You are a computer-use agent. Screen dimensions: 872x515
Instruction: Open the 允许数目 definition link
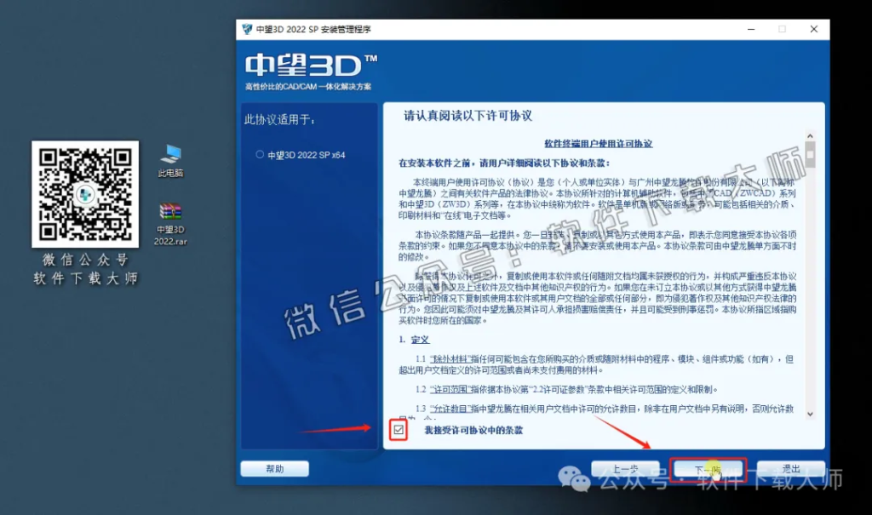[447, 409]
